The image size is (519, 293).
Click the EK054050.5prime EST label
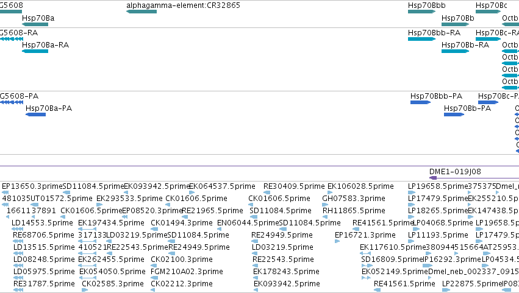click(x=113, y=272)
